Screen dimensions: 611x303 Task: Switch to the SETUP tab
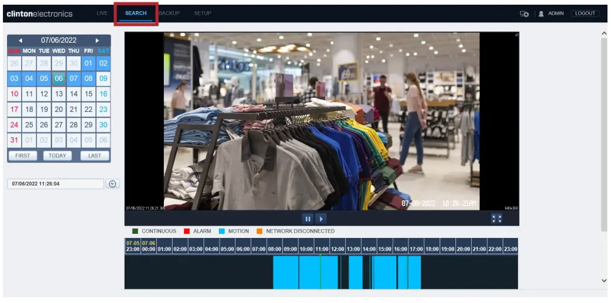tap(202, 13)
